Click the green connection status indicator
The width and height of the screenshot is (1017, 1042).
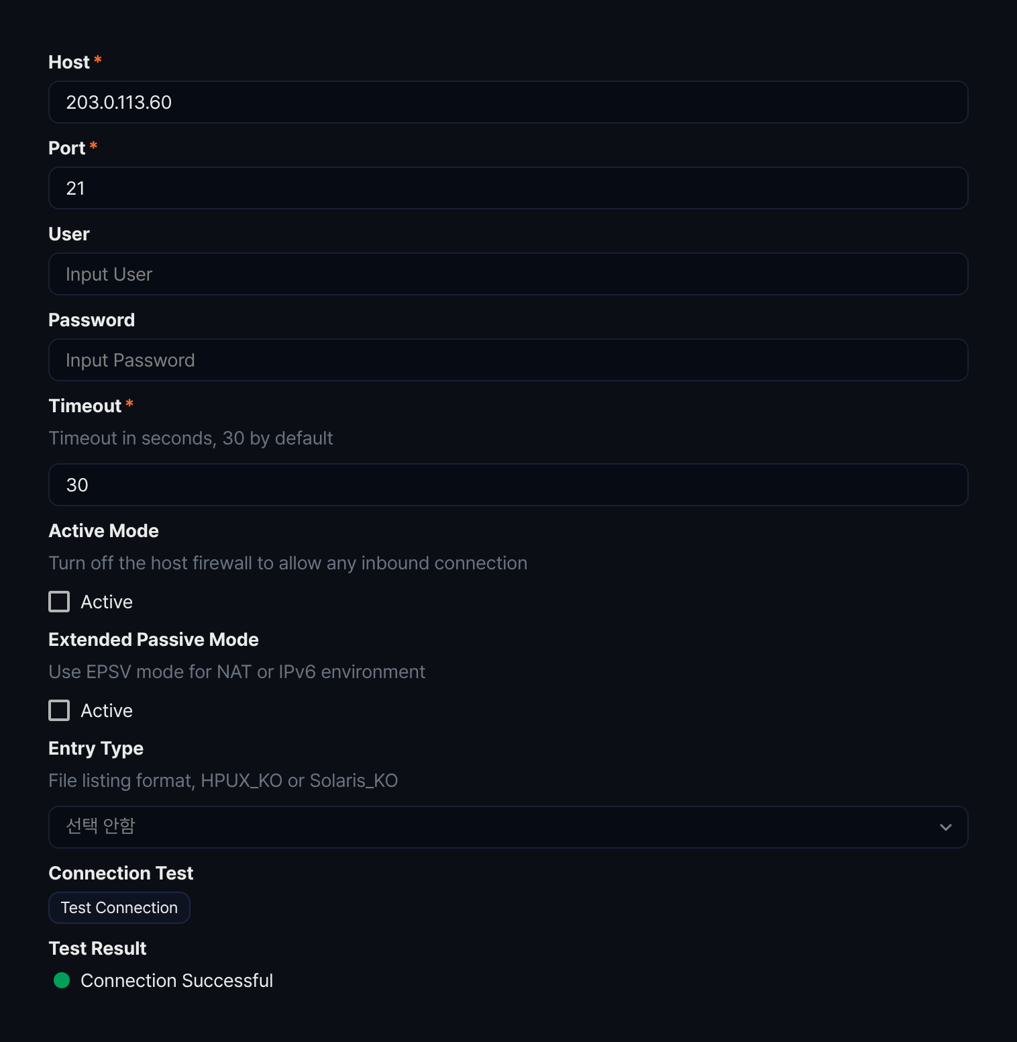click(62, 980)
